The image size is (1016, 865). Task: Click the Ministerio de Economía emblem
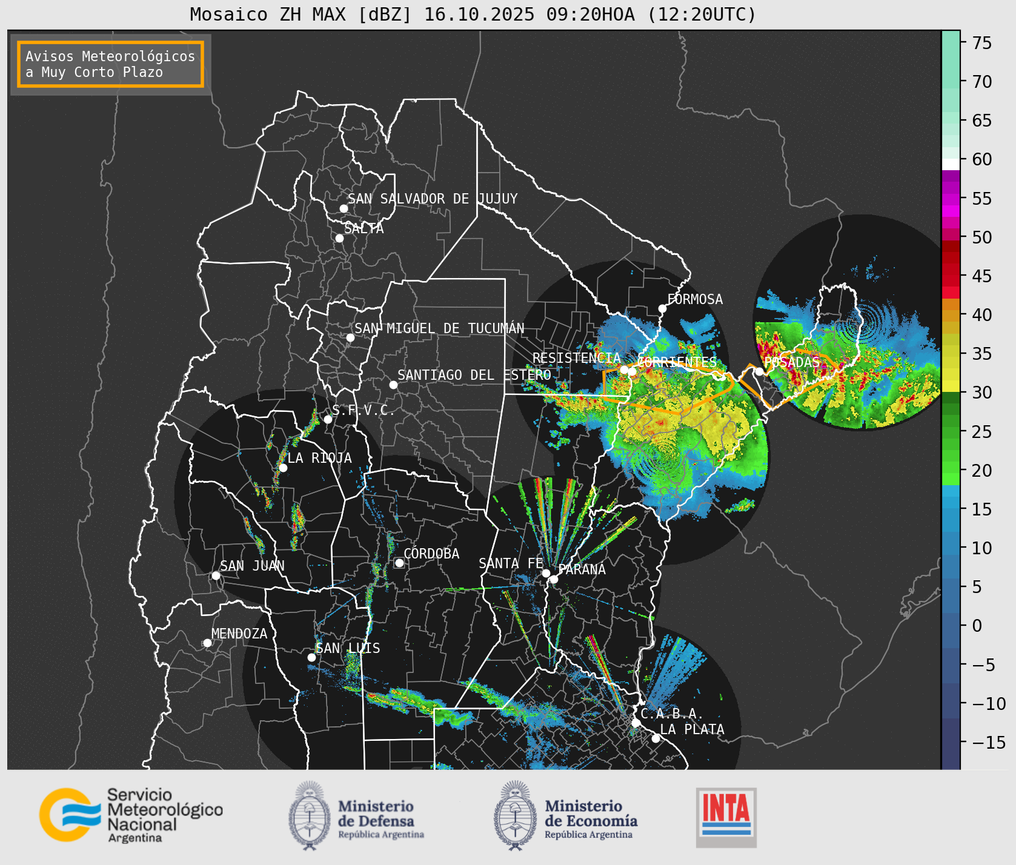(x=516, y=815)
